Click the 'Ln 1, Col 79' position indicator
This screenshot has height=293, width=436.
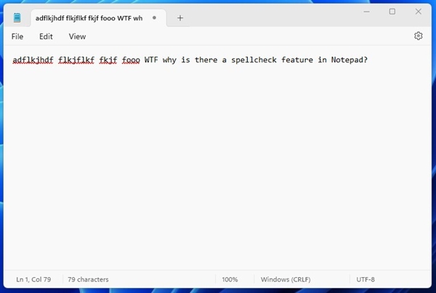point(35,279)
